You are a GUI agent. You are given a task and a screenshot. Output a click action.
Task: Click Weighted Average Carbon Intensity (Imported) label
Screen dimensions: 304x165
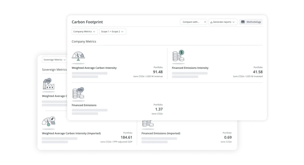71,134
